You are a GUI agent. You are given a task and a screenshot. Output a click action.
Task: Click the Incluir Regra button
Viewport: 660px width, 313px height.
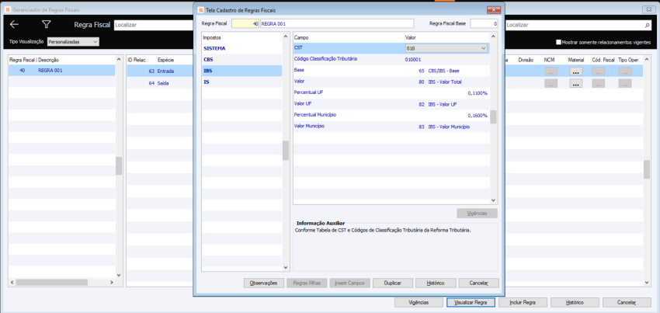[523, 302]
